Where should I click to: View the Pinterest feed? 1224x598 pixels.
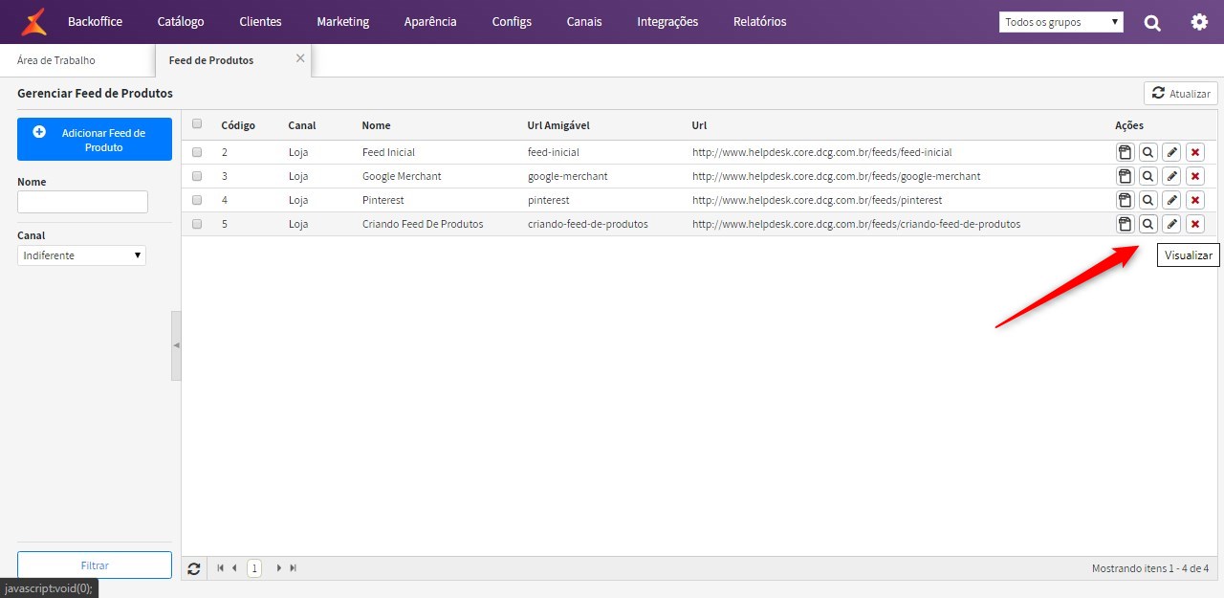point(1147,200)
